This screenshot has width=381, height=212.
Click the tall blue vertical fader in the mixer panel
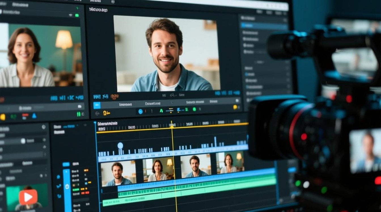coord(67,190)
